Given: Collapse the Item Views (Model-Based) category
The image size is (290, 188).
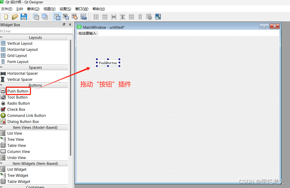Looking at the screenshot, I should [x=1, y=127].
